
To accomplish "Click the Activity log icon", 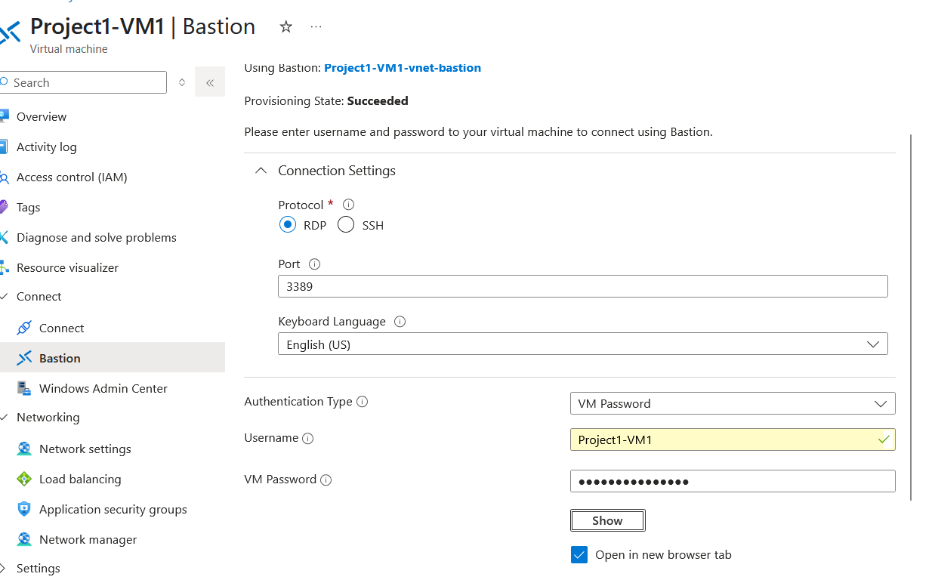I will (4, 146).
